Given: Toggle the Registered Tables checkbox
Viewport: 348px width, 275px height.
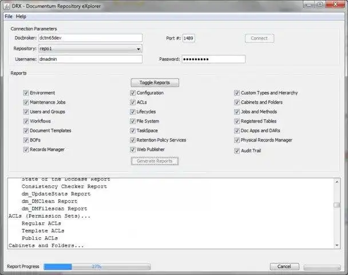Looking at the screenshot, I should click(237, 121).
